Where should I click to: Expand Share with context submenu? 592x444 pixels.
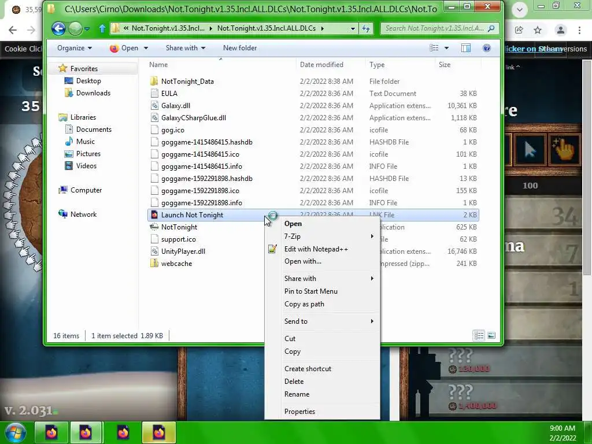point(322,279)
